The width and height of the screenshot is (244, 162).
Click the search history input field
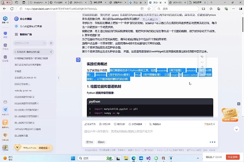[x=30, y=43]
